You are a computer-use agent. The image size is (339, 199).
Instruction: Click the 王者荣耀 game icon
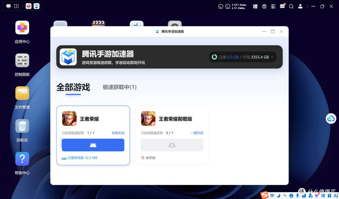tap(69, 118)
